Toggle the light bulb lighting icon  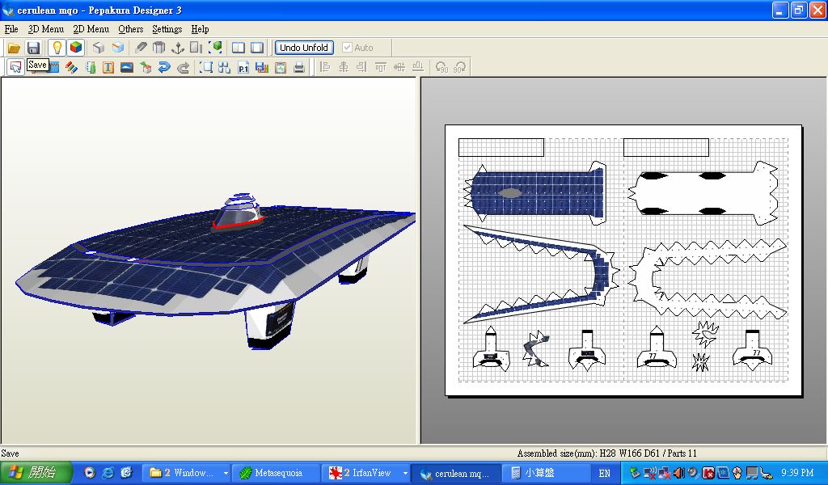tap(57, 48)
